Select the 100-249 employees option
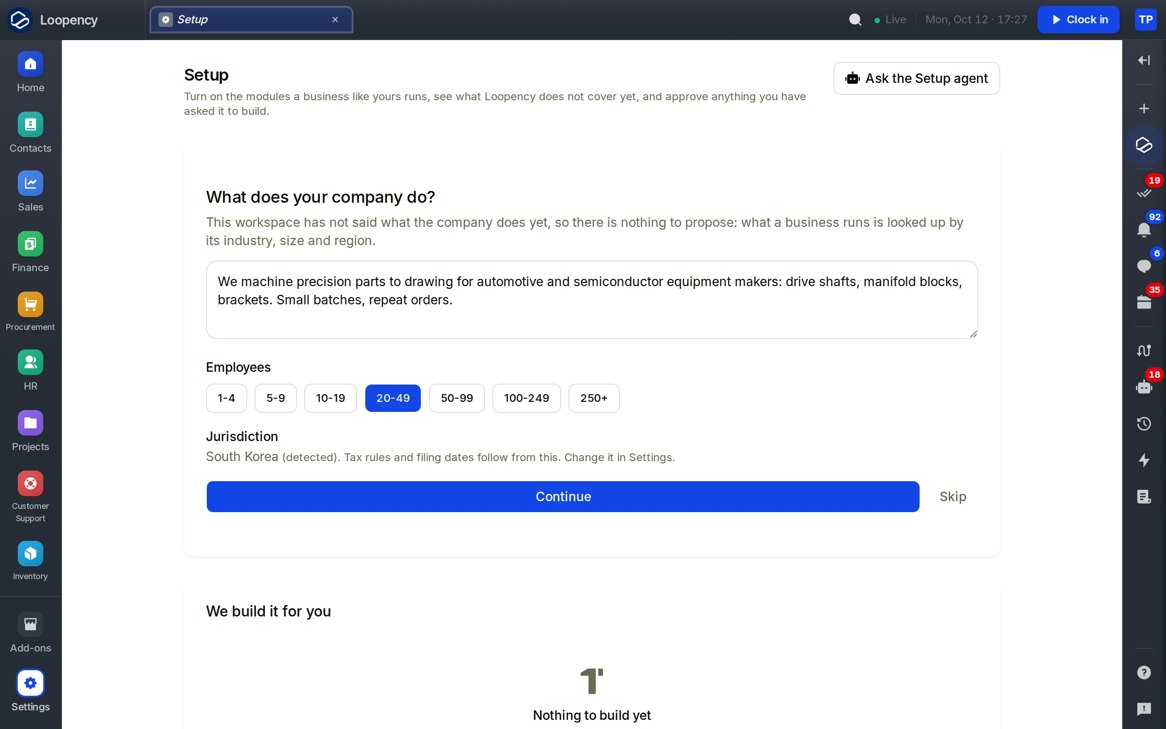 527,398
